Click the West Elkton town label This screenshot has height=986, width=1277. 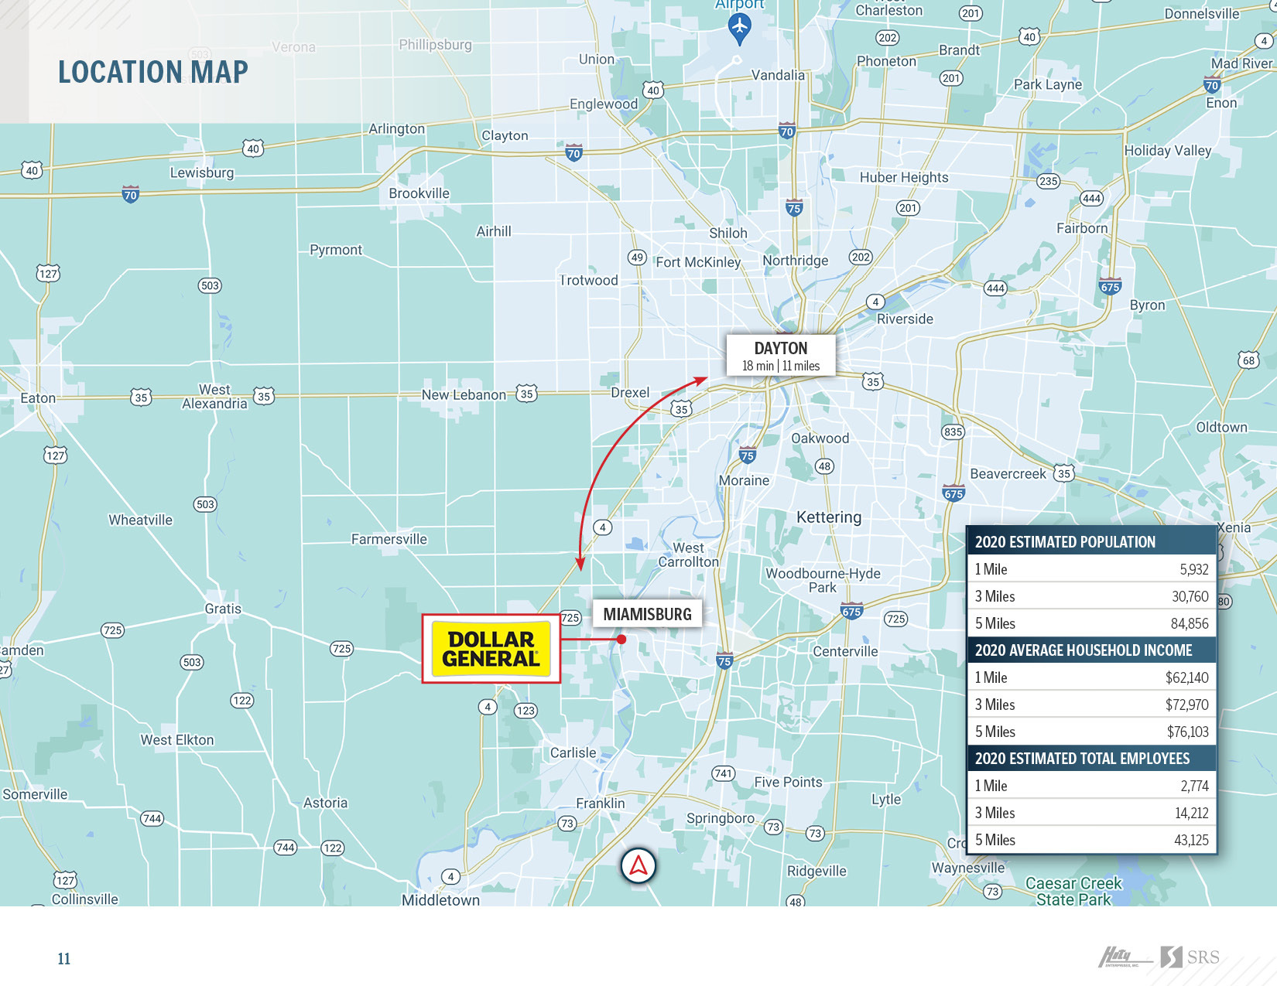(177, 739)
